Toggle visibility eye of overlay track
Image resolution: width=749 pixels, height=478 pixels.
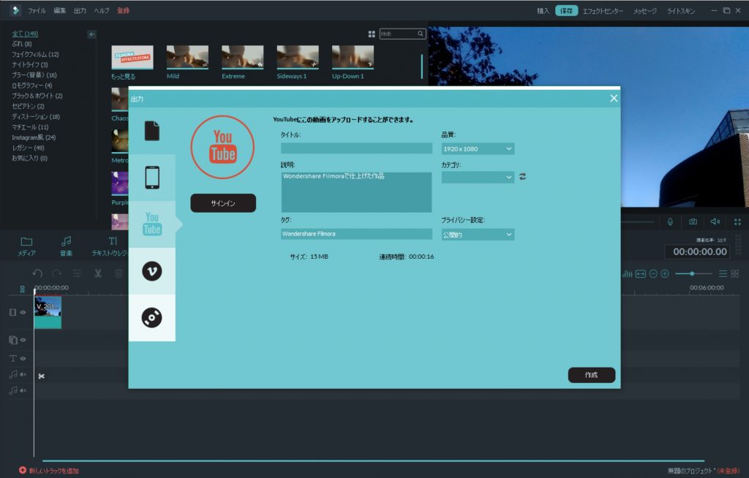pos(23,340)
